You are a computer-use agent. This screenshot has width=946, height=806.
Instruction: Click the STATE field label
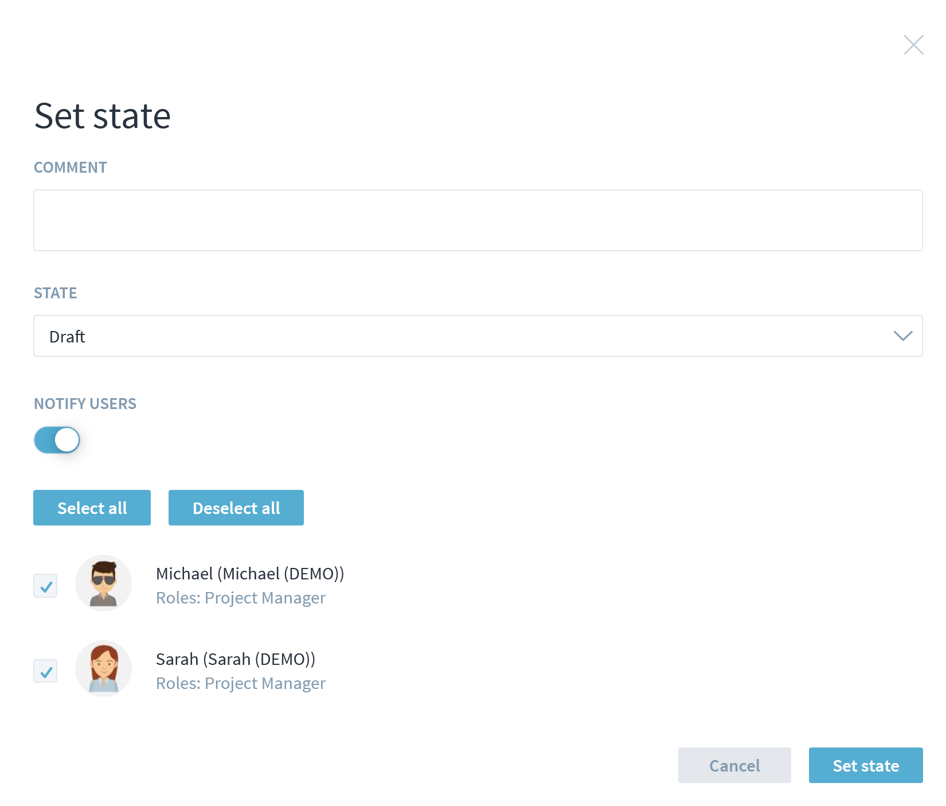coord(55,293)
